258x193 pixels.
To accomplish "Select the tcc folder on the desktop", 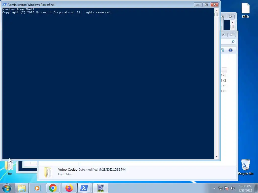I will [10, 168].
